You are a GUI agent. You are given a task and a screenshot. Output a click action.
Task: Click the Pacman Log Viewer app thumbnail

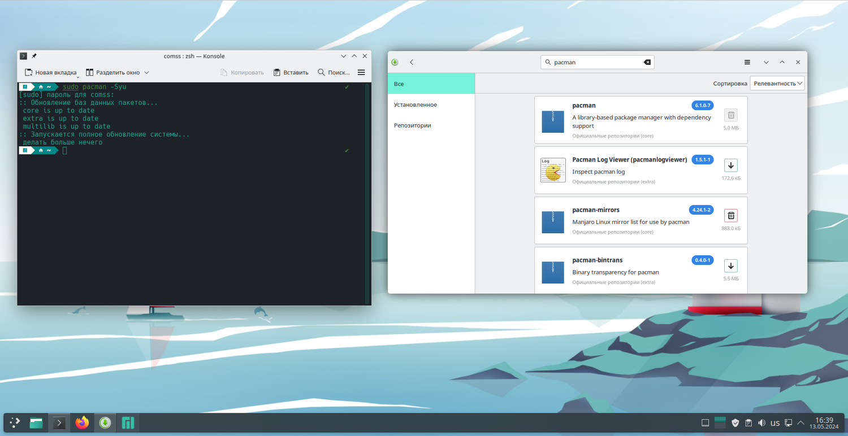(553, 170)
